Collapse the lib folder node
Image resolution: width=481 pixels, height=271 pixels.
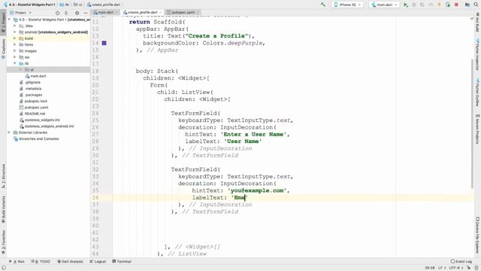(15, 63)
